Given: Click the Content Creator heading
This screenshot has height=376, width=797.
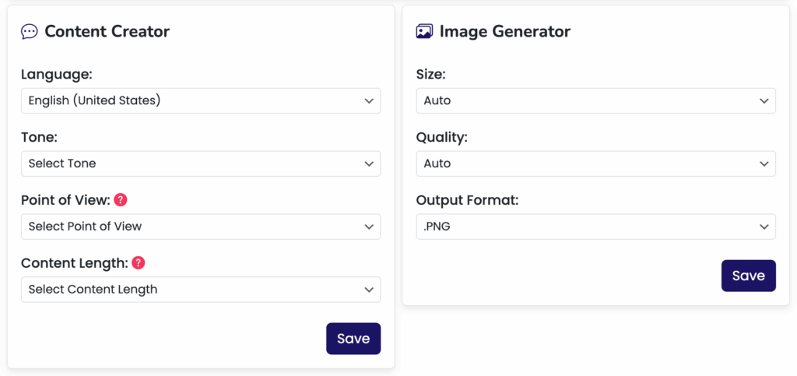Looking at the screenshot, I should [107, 31].
